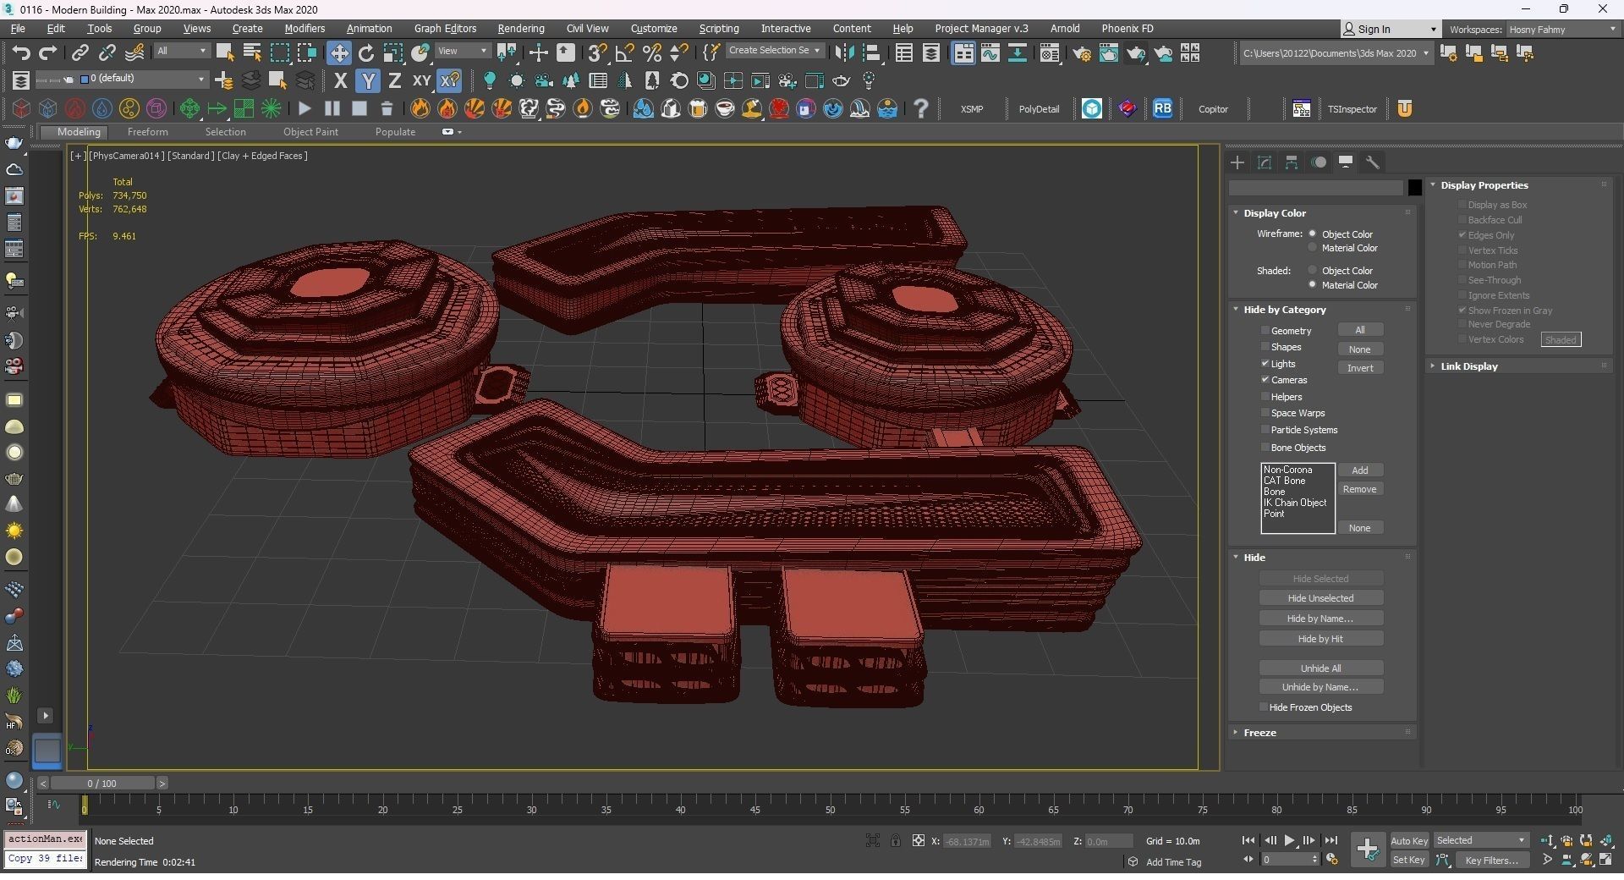Collapse the Display Properties rollout
The width and height of the screenshot is (1624, 880).
1518,185
